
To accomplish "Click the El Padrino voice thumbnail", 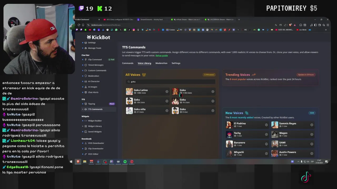I will click(229, 125).
